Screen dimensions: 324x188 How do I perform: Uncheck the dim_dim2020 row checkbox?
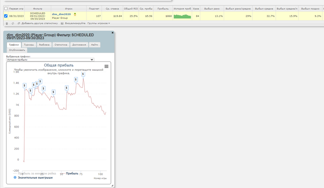6,16
